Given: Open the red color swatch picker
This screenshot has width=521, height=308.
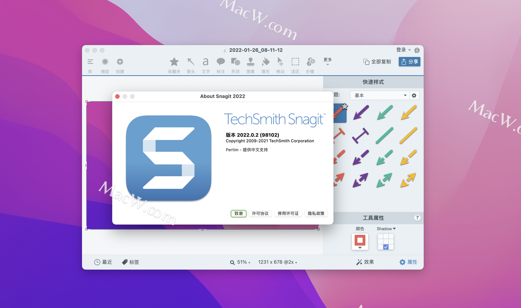Looking at the screenshot, I should [360, 241].
